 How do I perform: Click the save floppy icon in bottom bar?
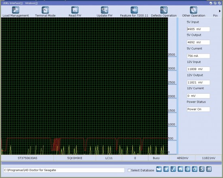pos(180,169)
